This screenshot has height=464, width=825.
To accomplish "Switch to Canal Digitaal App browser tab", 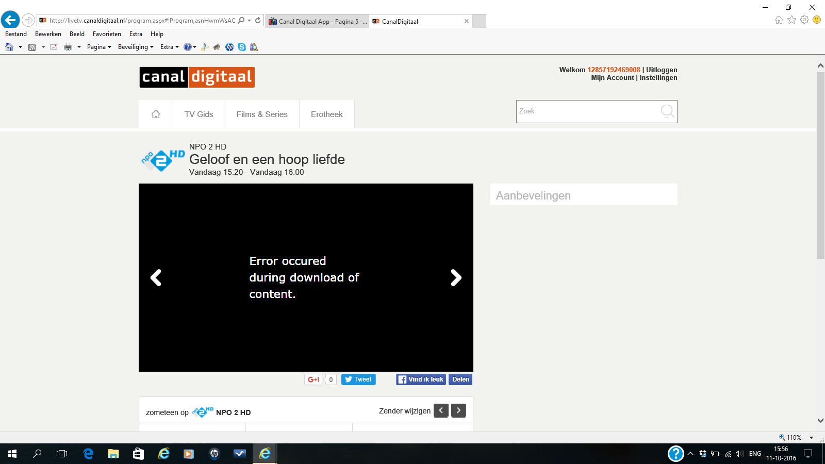I will (318, 21).
